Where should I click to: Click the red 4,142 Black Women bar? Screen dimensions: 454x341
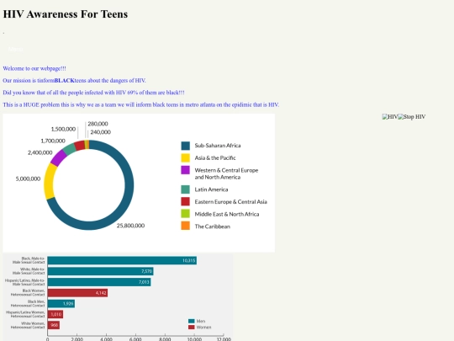pos(77,293)
